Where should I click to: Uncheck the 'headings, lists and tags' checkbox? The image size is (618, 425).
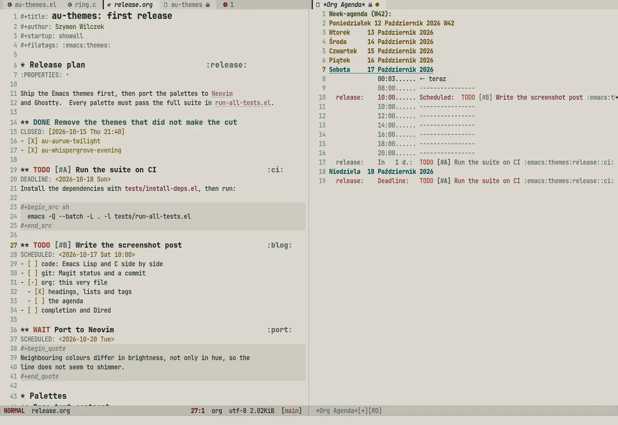[x=39, y=292]
